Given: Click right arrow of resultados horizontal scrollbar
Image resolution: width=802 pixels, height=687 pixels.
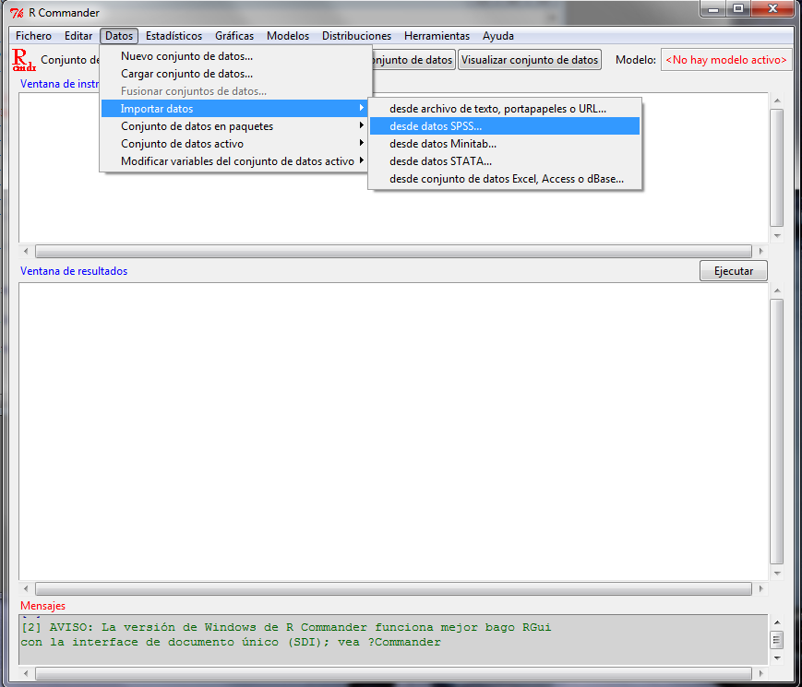Looking at the screenshot, I should 761,589.
